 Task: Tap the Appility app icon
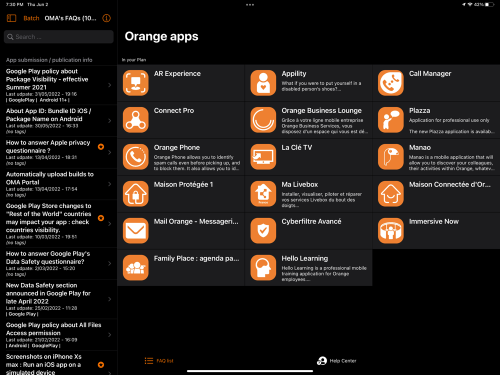263,83
